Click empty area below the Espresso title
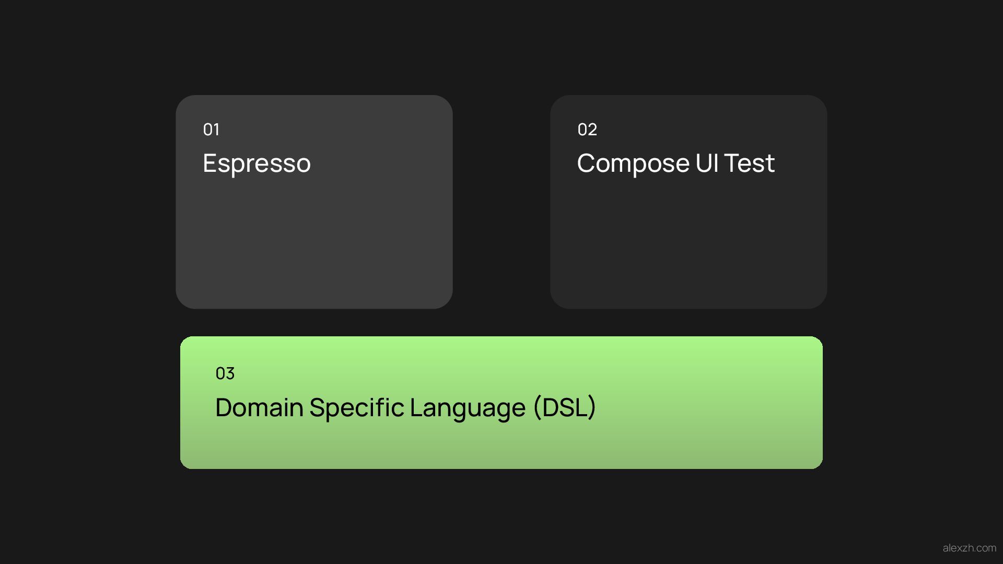Screen dimensions: 1003x564 [x=313, y=245]
